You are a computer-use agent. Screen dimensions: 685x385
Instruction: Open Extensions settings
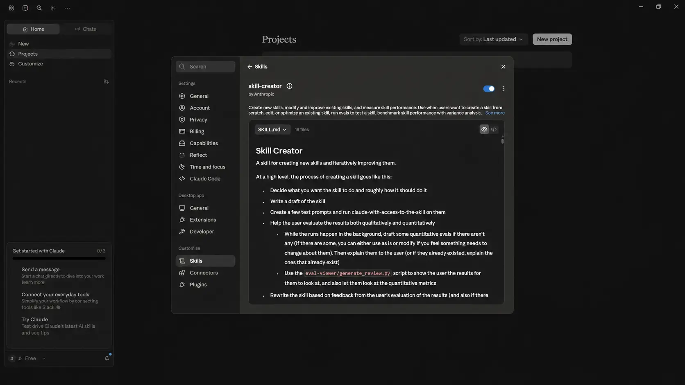coord(205,220)
